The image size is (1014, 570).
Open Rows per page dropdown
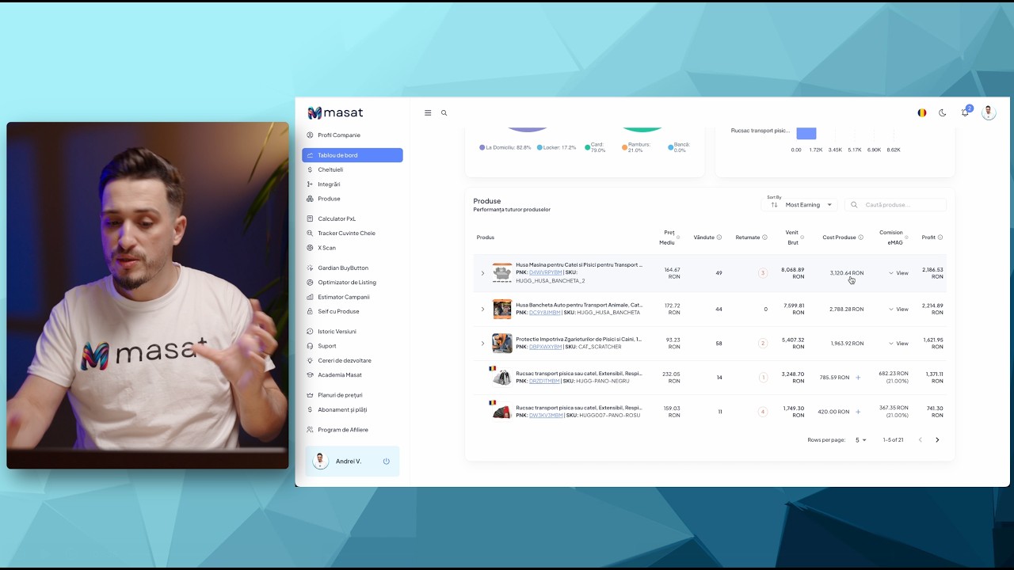(x=861, y=440)
